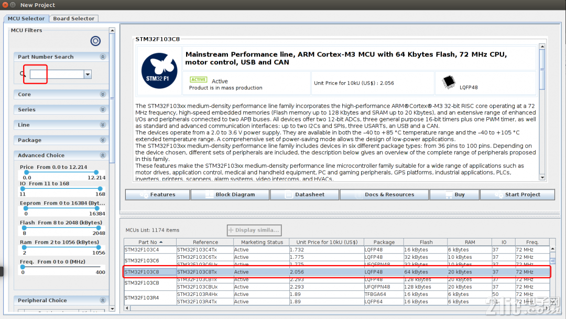Open the Datasheet
Viewport: 566px width, 319px height.
tap(304, 195)
